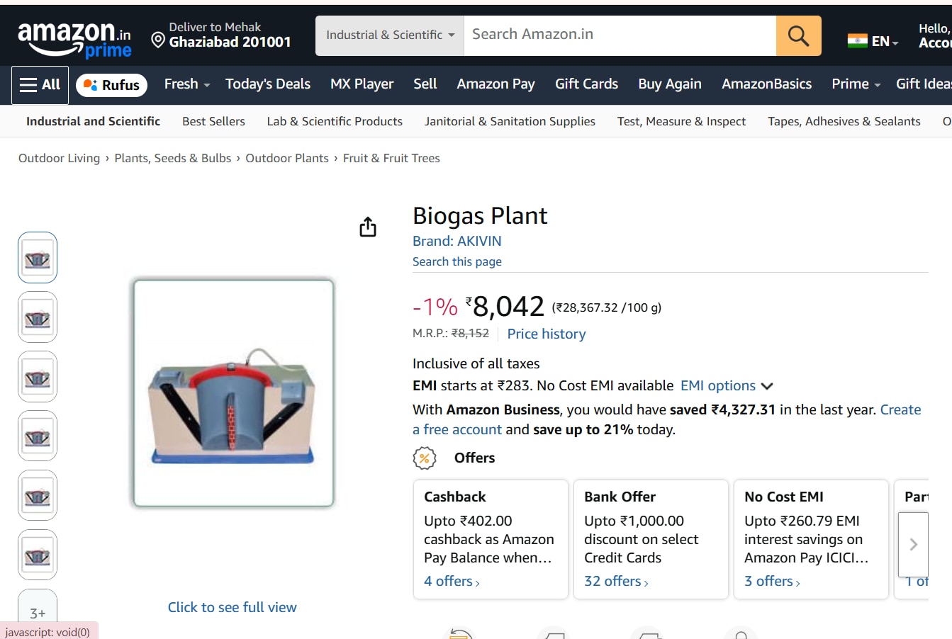Click the orange search magnifier button
Viewport: 952px width, 639px height.
(x=798, y=35)
